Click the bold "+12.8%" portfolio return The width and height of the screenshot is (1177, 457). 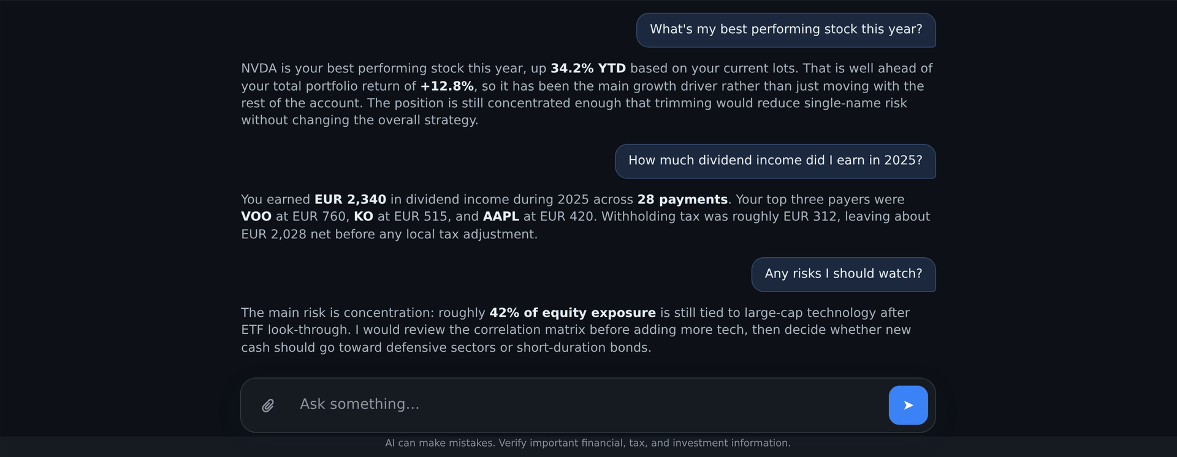pos(447,86)
